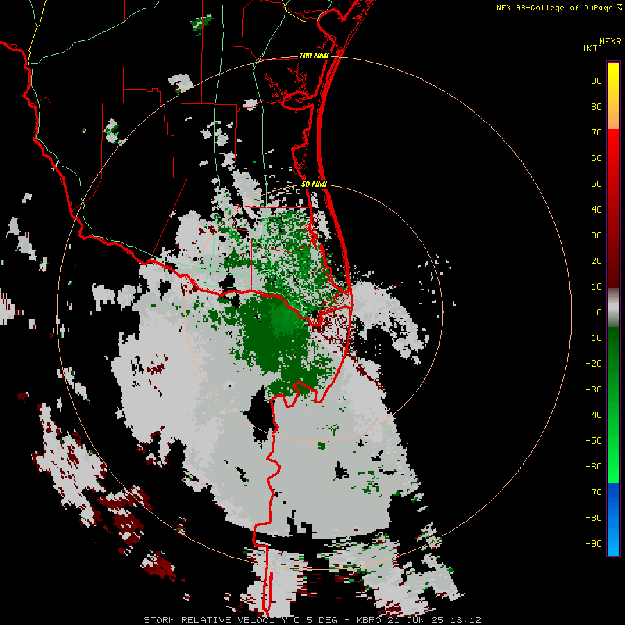Click the yellow top segment of the color bar
625x625 pixels.
tap(613, 96)
